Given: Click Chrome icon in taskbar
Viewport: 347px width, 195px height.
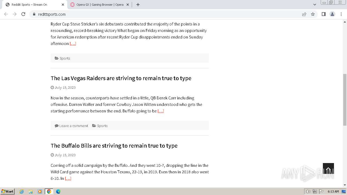Looking at the screenshot, I should tap(49, 191).
